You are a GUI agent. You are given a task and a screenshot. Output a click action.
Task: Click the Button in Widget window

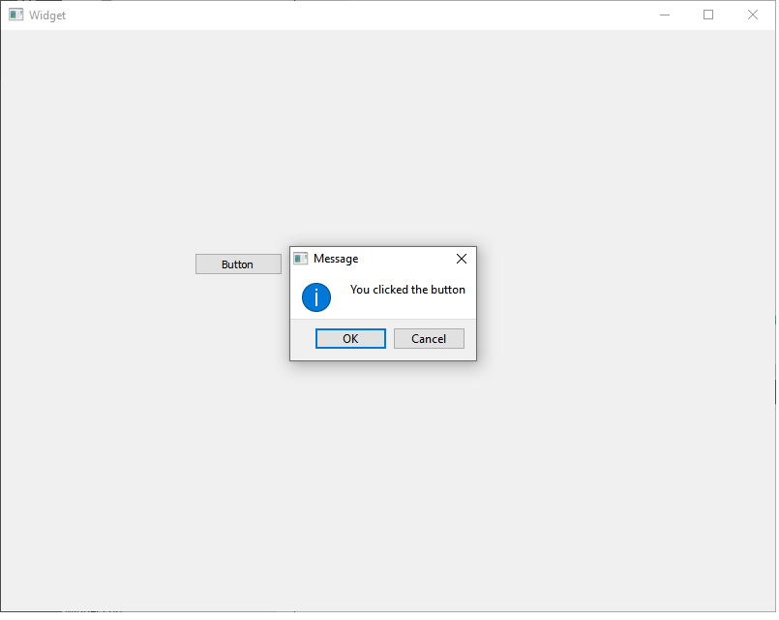click(239, 265)
